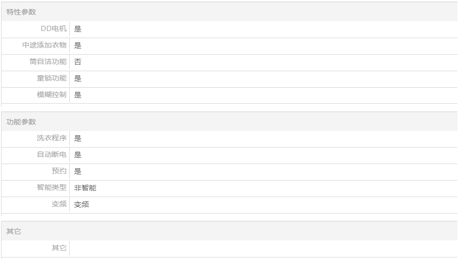Click the 功能参数 section header
The image size is (460, 259).
click(21, 122)
